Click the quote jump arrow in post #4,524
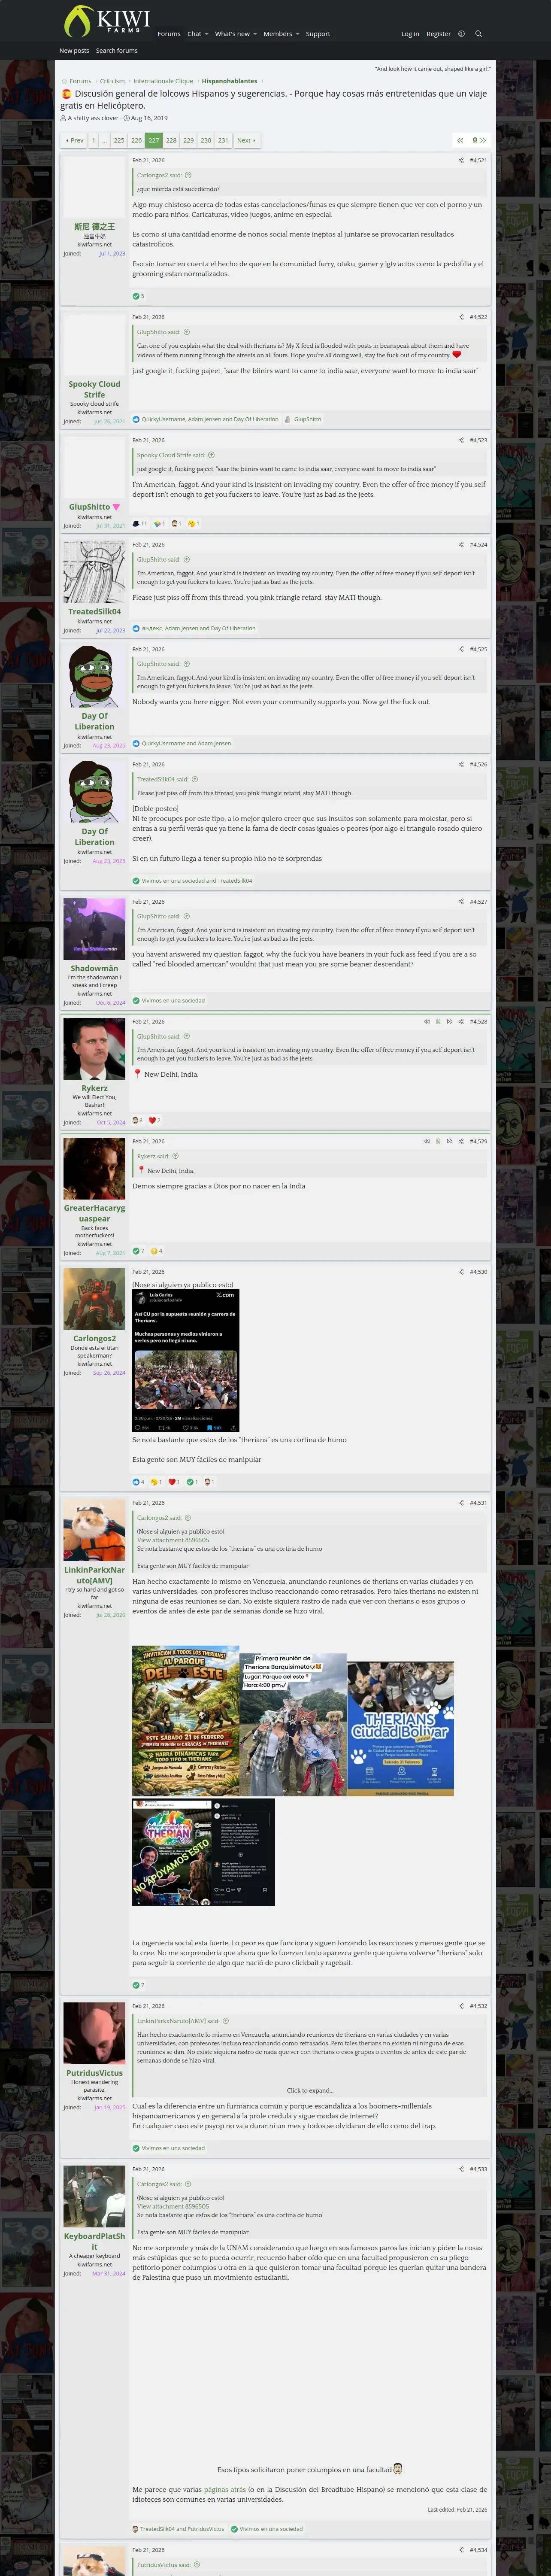 click(x=187, y=559)
